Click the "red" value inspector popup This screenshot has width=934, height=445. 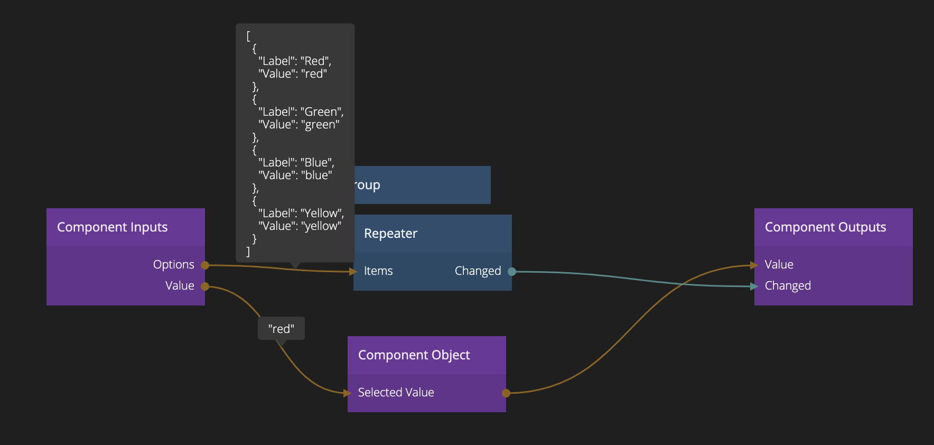(281, 329)
